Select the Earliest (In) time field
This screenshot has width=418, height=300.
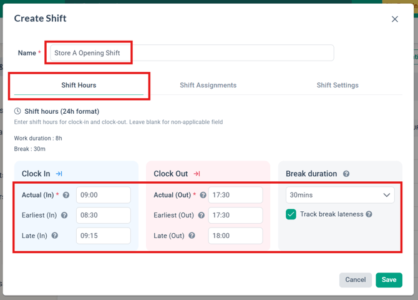pyautogui.click(x=104, y=216)
